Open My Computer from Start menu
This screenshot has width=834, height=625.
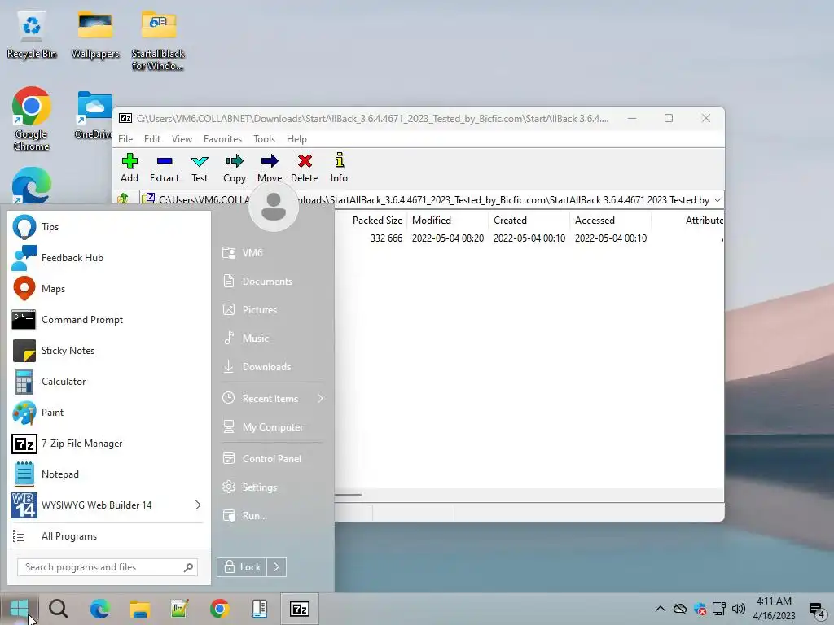tap(272, 426)
